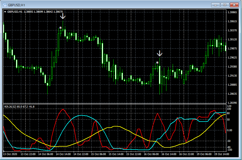Click the 13 Oct 22:00 time label

28,154
